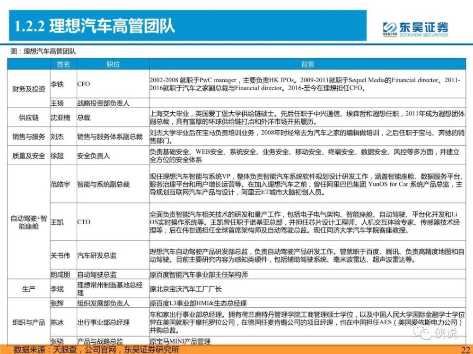Screen dimensions: 473x354
Task: Select the 生产 category cell
Action: click(x=29, y=289)
